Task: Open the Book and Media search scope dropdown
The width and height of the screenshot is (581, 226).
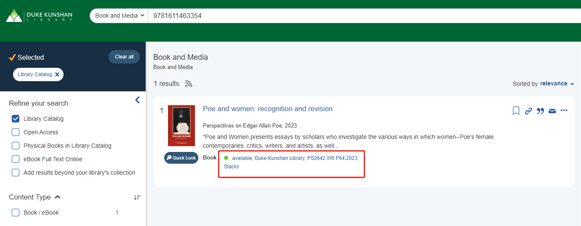Action: click(119, 16)
